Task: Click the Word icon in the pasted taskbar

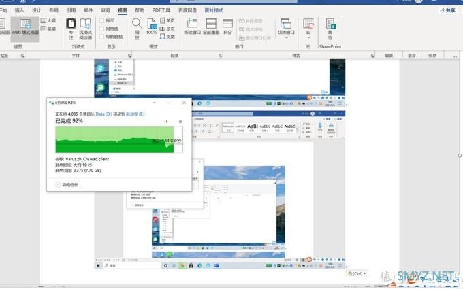Action: [x=217, y=265]
